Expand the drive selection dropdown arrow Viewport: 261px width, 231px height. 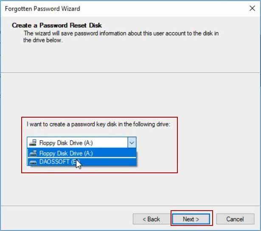(132, 143)
